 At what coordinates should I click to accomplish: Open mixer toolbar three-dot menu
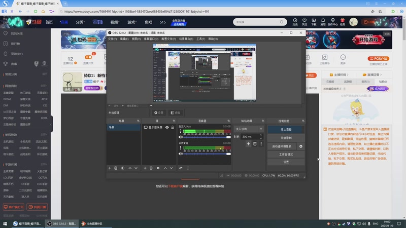[x=188, y=168]
